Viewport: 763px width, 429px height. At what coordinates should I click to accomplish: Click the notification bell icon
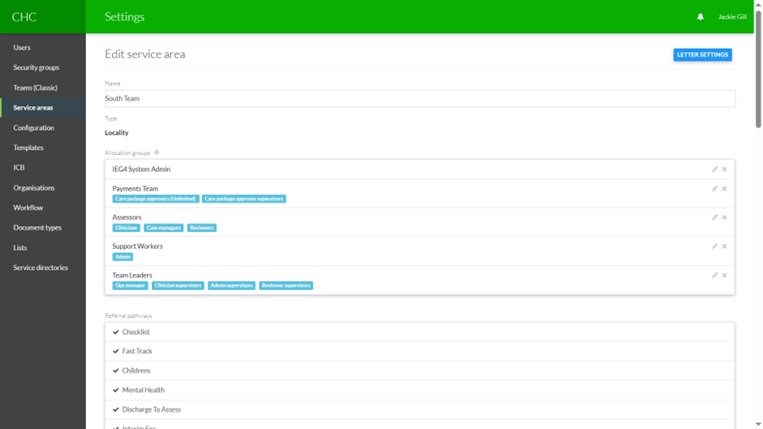click(x=700, y=17)
